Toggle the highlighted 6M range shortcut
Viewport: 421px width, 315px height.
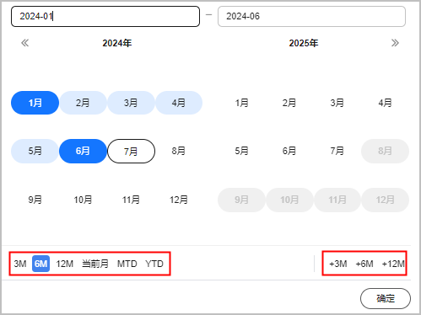(x=41, y=264)
